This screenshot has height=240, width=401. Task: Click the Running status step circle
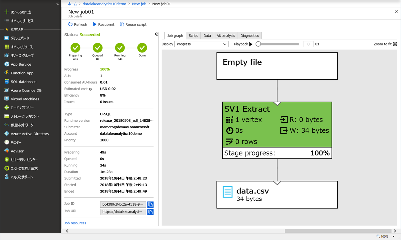point(120,48)
